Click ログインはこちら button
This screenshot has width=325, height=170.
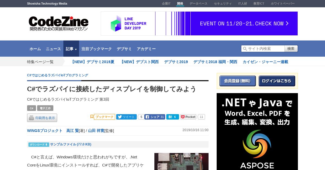277,81
